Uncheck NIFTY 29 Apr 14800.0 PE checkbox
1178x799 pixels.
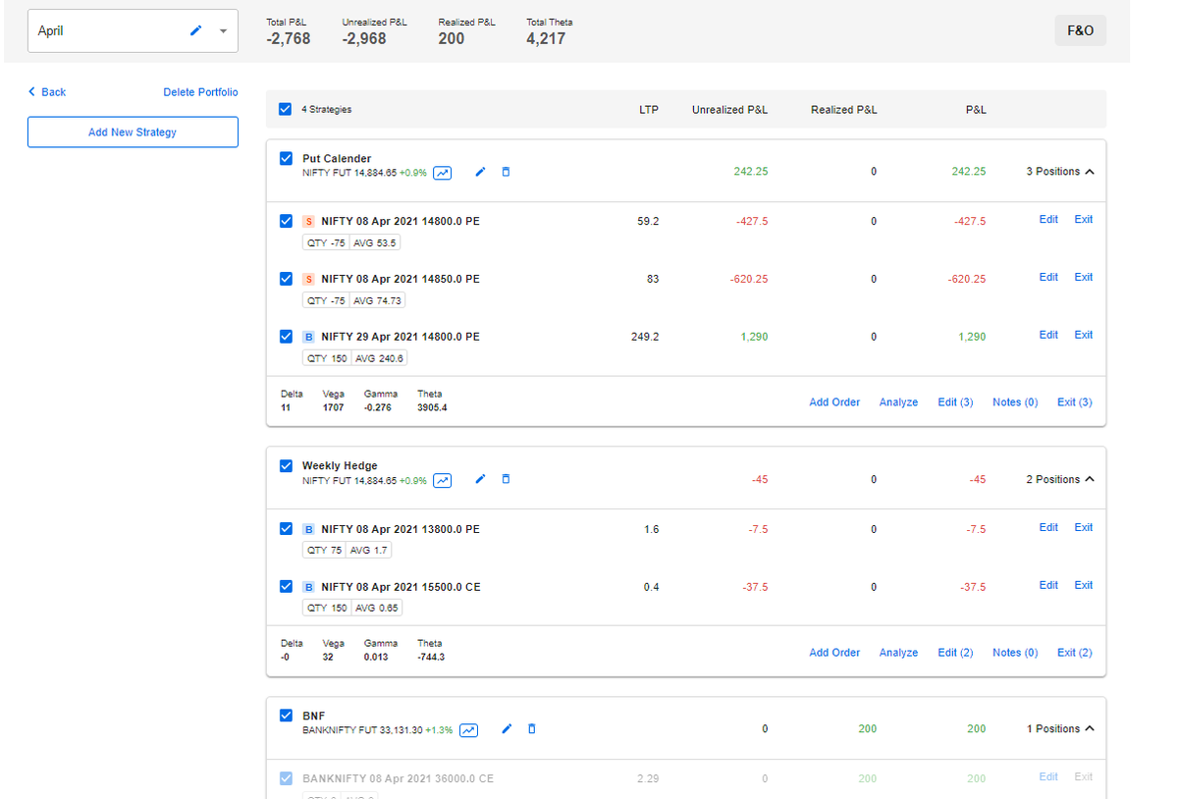tap(286, 337)
